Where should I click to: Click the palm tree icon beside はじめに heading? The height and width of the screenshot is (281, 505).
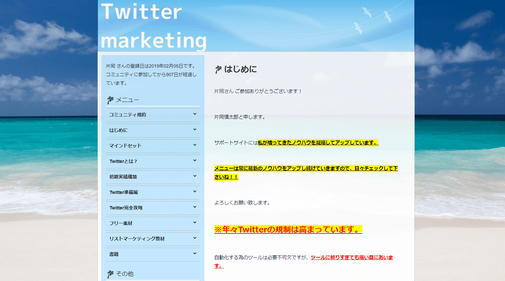pyautogui.click(x=218, y=70)
